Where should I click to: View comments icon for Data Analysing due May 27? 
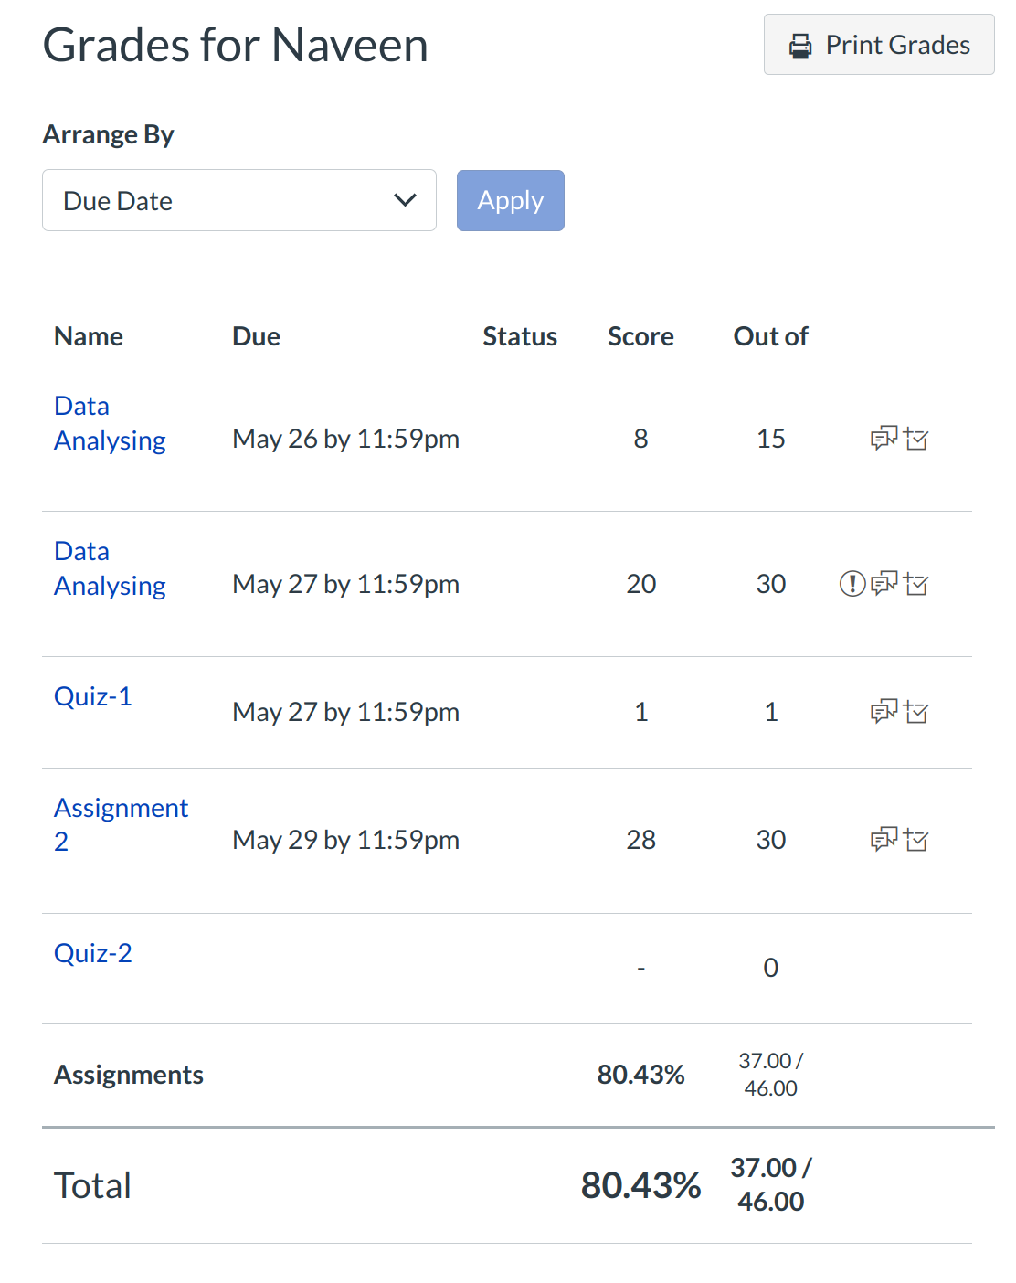coord(884,583)
